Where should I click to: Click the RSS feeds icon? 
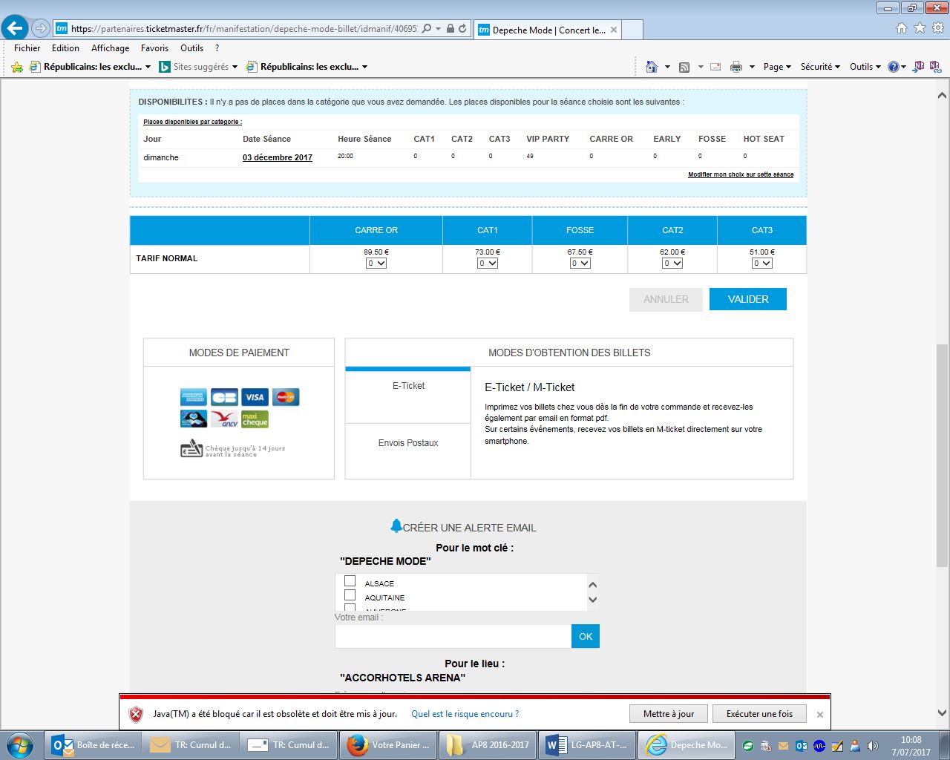(x=684, y=67)
